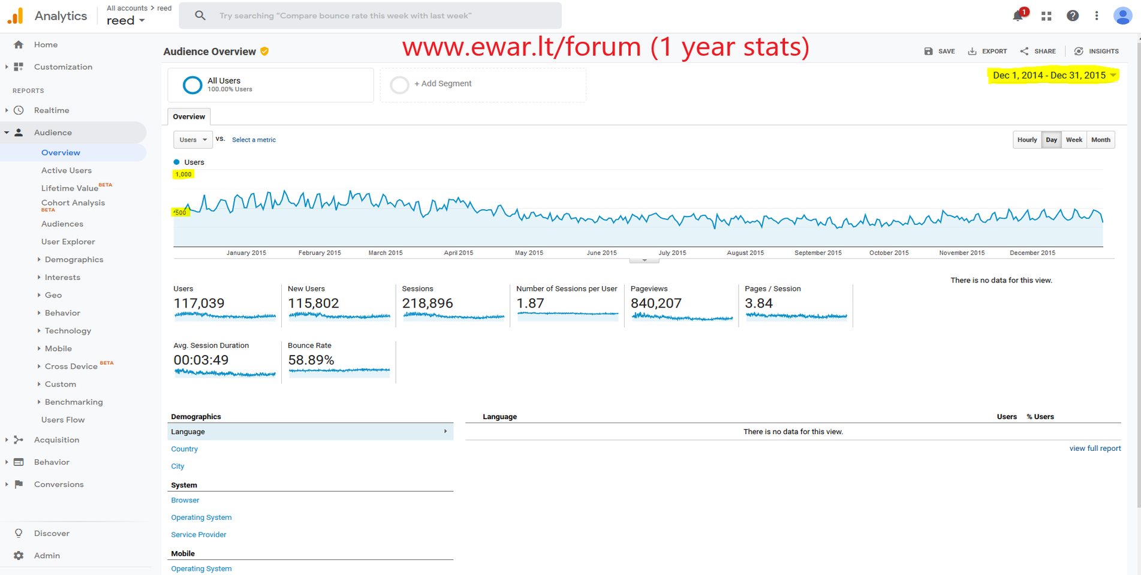The width and height of the screenshot is (1141, 575).
Task: Open Active Users report
Action: [x=67, y=170]
